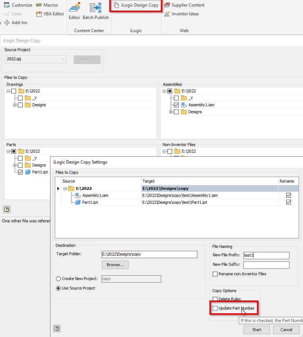The image size is (303, 337).
Task: Click inside the New File Suffix field
Action: click(266, 265)
